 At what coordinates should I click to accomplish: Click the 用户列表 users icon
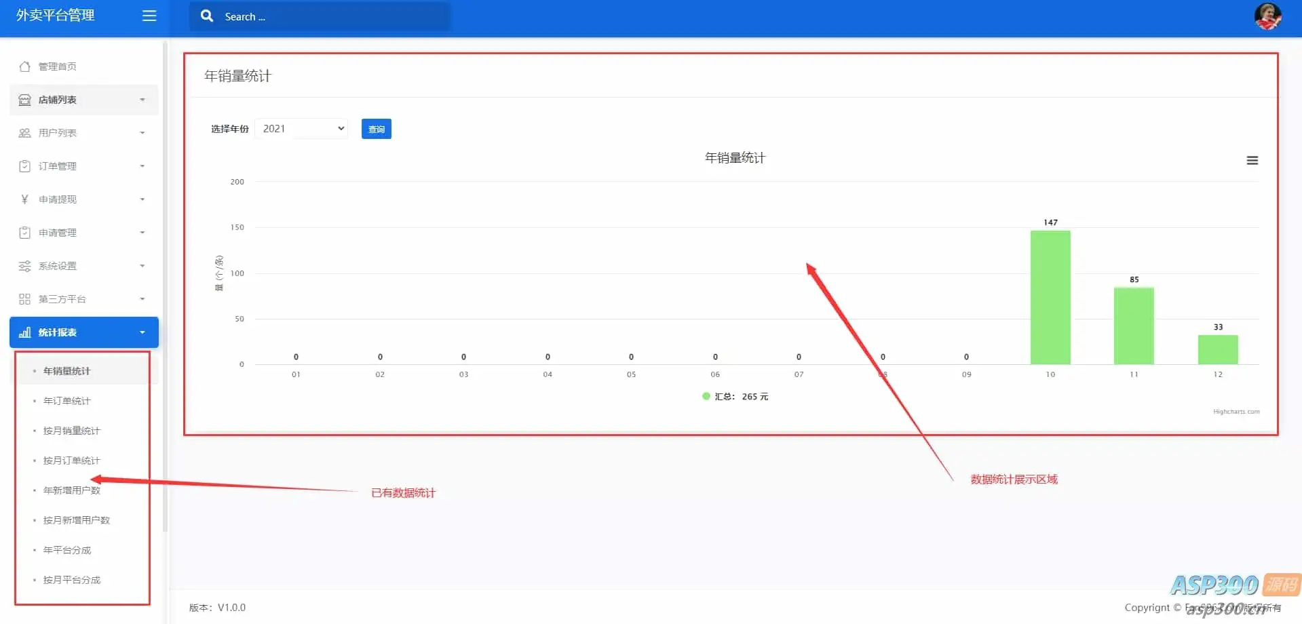tap(25, 133)
